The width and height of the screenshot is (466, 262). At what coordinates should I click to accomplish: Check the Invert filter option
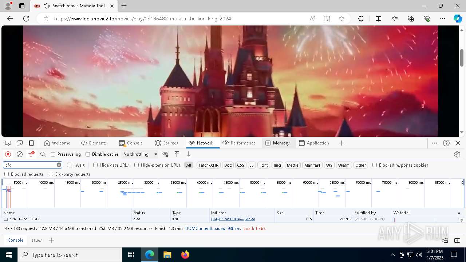click(x=69, y=165)
